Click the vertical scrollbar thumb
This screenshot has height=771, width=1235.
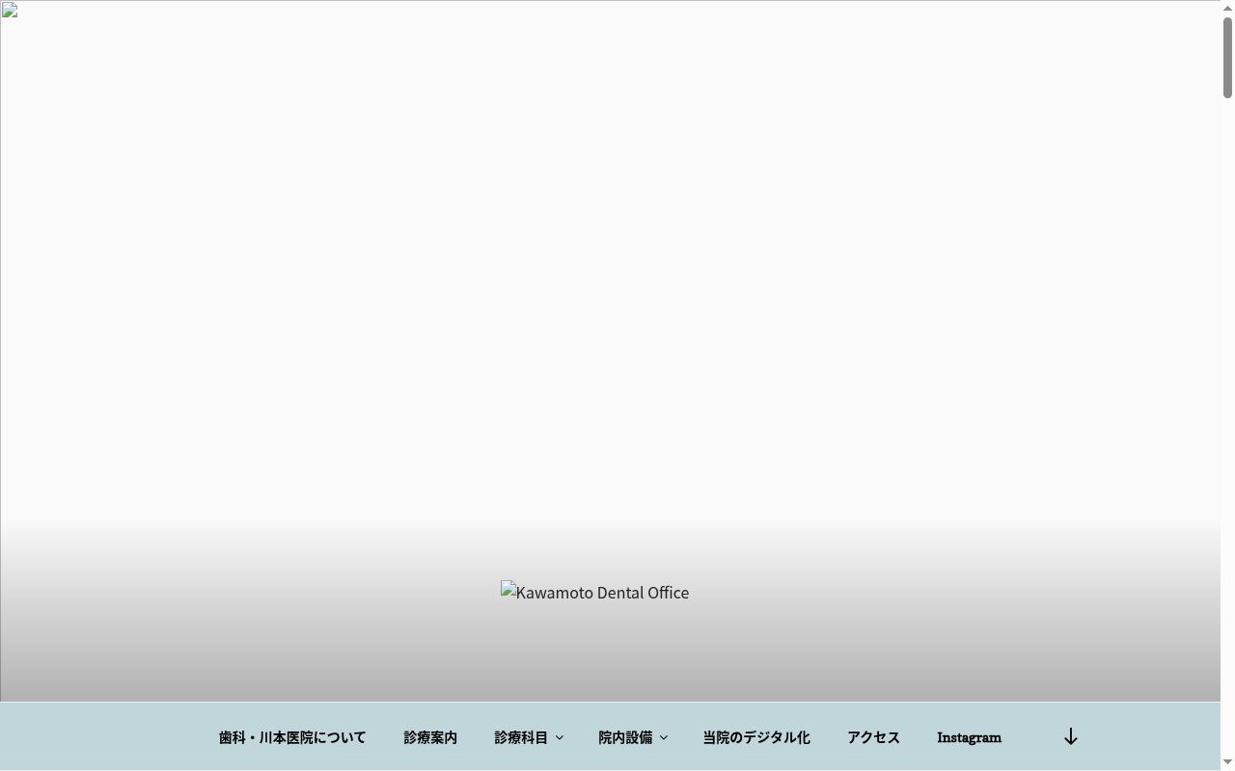click(1227, 57)
